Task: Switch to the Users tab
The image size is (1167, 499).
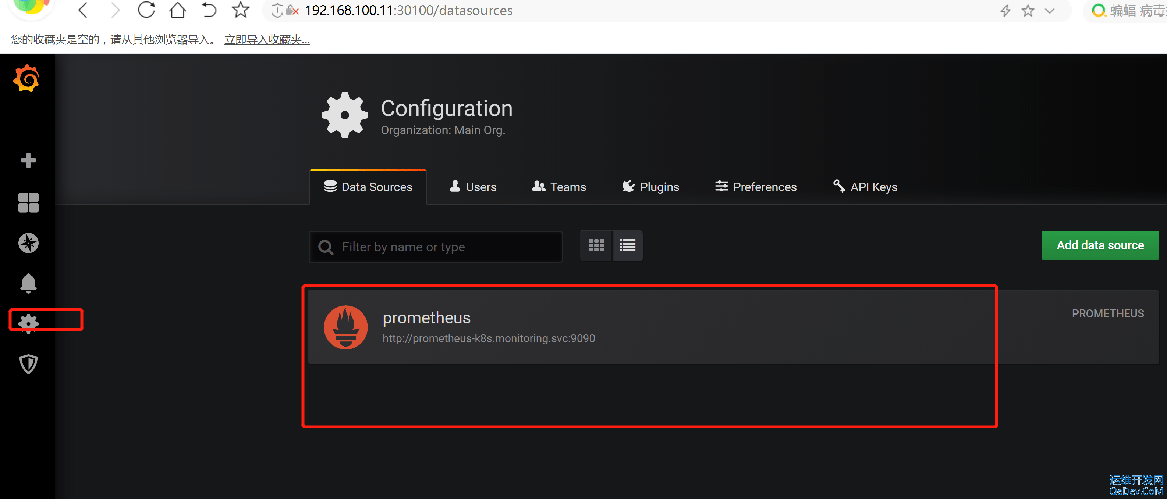Action: tap(473, 187)
